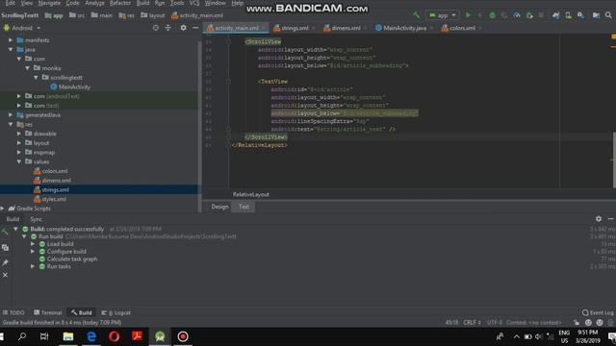Select MainActivity in project tree
The height and width of the screenshot is (346, 616).
(x=70, y=86)
